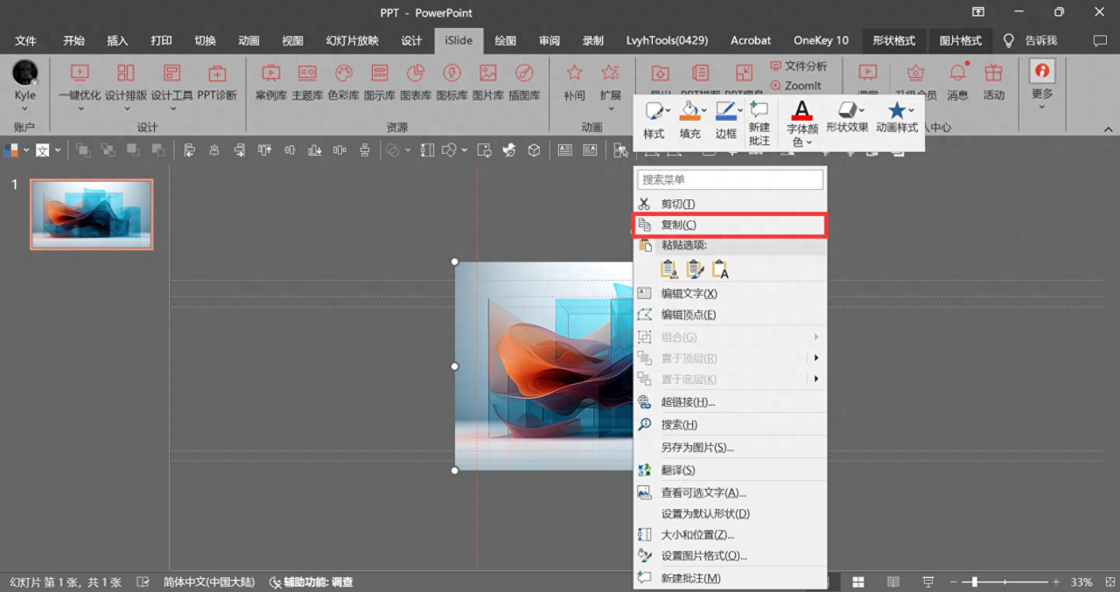
Task: Open the 插图库 illustration library
Action: (524, 81)
